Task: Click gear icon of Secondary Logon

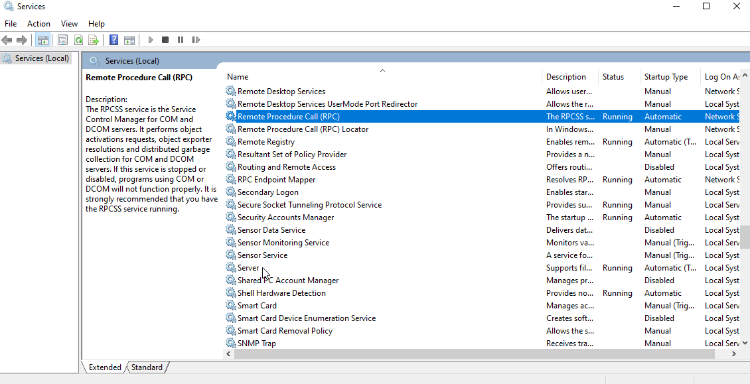Action: pyautogui.click(x=230, y=192)
